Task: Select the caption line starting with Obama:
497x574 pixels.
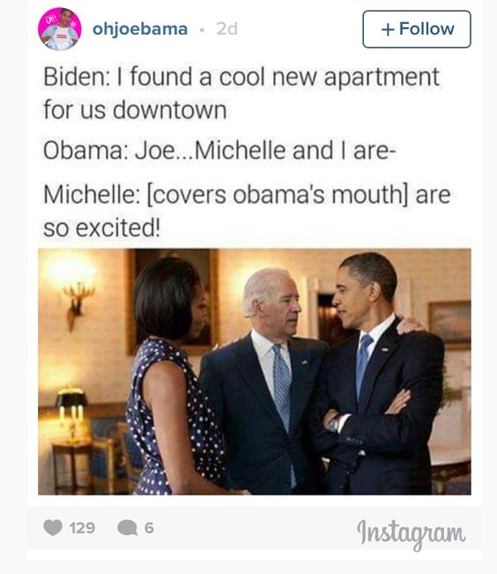Action: 219,151
